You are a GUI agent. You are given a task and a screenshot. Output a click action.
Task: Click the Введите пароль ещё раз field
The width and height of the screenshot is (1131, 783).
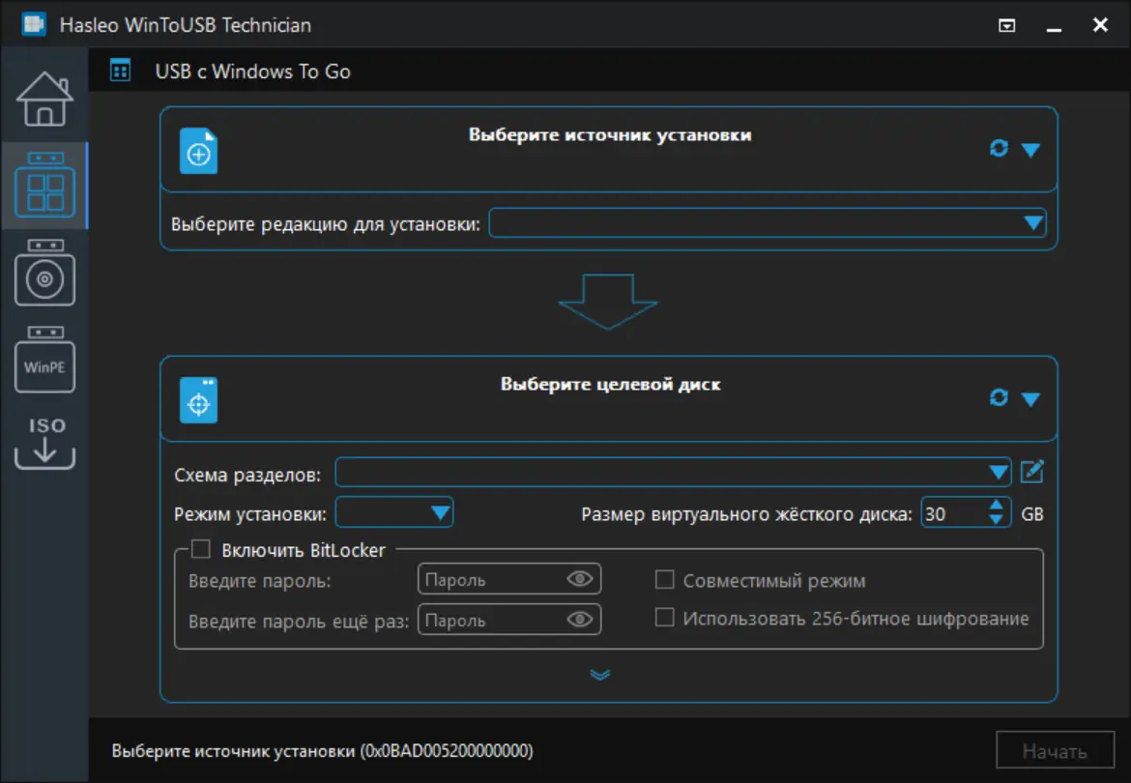[x=491, y=620]
